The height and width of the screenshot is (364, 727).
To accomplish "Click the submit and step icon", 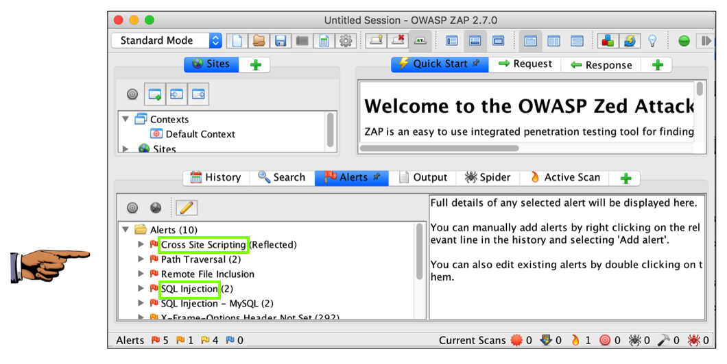I will [x=706, y=40].
